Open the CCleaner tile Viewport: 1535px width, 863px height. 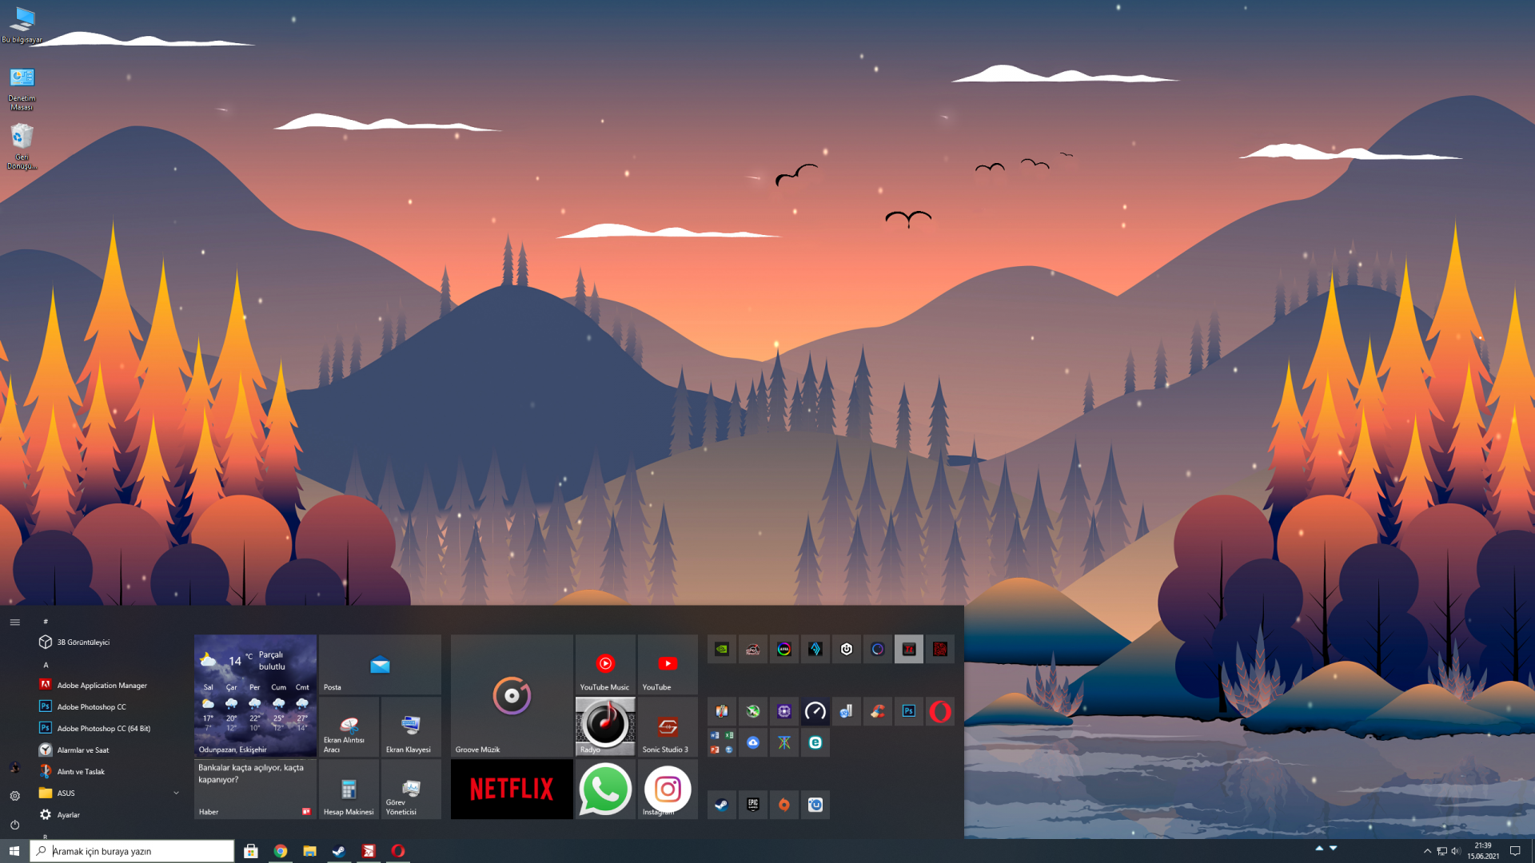[878, 711]
